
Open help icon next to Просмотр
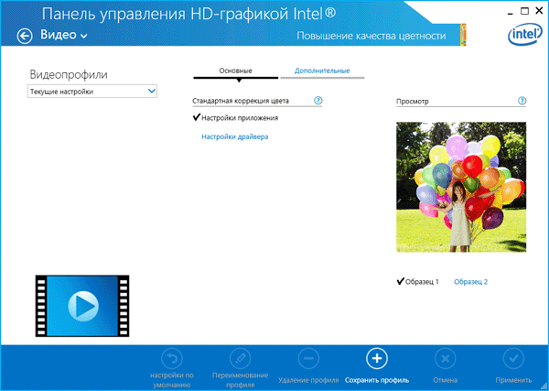pyautogui.click(x=522, y=101)
